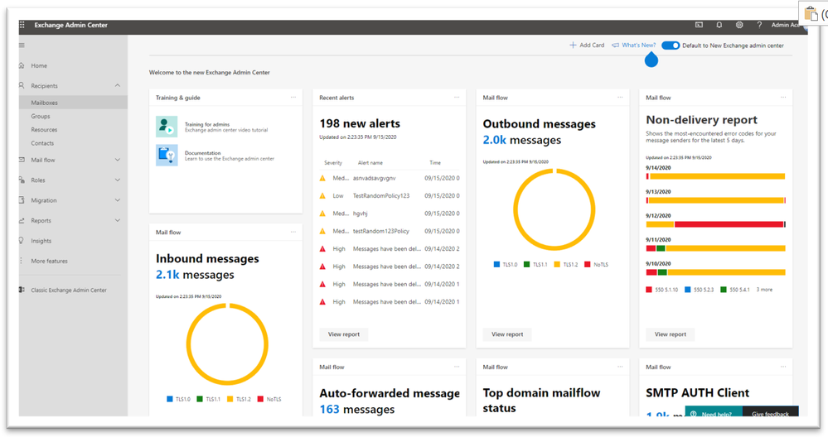This screenshot has height=437, width=828.
Task: Open the Cloud Shell icon in header
Action: pyautogui.click(x=700, y=25)
